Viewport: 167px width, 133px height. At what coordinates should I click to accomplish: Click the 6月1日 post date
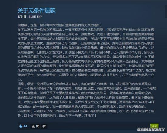(22, 17)
